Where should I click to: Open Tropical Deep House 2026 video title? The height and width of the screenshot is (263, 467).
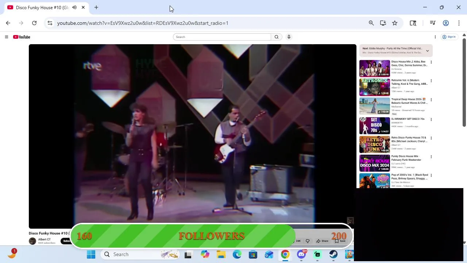click(409, 101)
